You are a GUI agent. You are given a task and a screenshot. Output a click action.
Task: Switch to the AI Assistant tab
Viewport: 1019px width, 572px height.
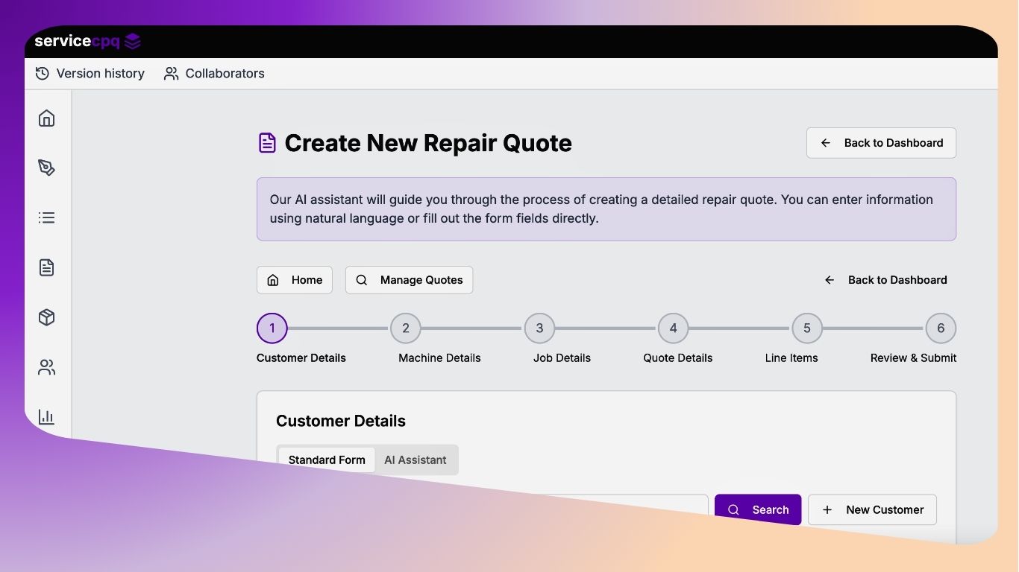(415, 460)
